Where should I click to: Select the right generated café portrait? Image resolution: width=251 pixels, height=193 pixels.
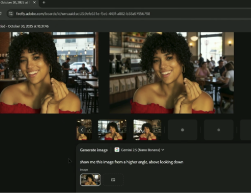(171, 73)
